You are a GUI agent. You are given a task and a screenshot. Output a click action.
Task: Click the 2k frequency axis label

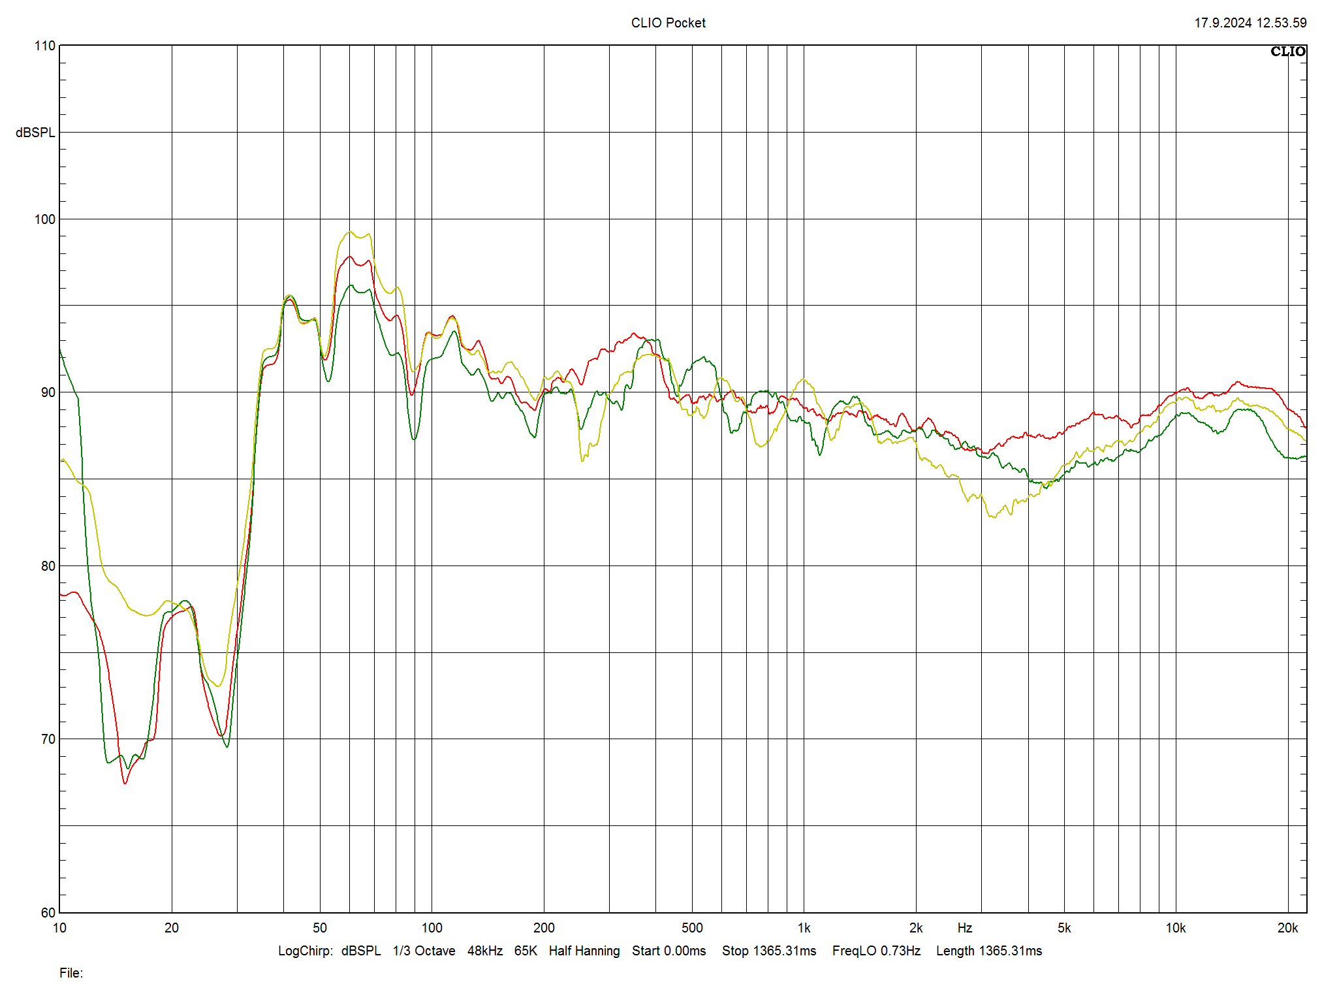916,928
